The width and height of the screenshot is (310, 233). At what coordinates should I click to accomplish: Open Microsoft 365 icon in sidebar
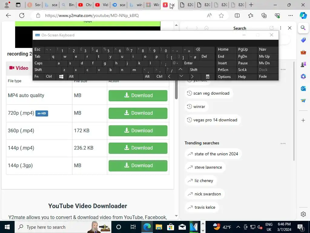coord(303,76)
